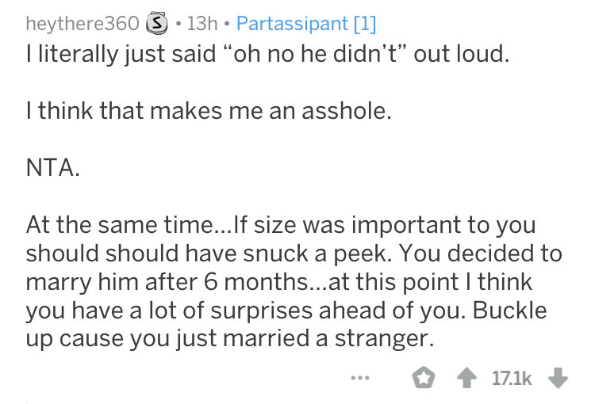
Task: Click the word "Buckle" in the comment
Action: coord(509,310)
